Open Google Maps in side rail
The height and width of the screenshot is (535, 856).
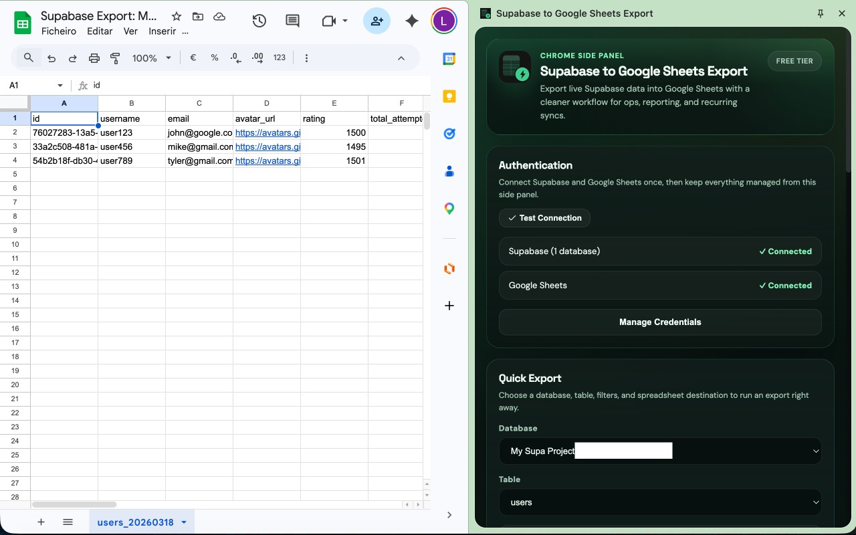449,209
